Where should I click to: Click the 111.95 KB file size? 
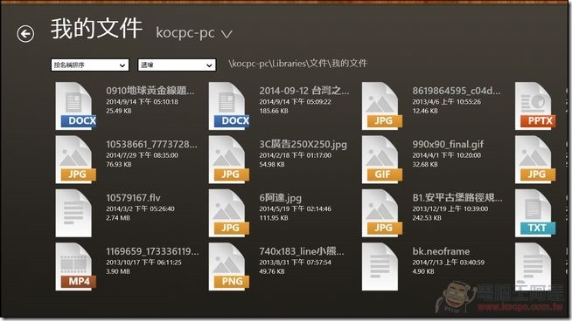(274, 218)
